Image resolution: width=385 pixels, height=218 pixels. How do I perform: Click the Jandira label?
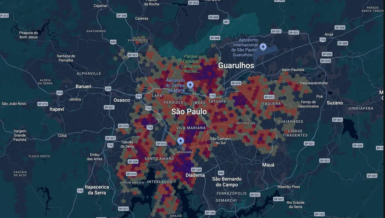pyautogui.click(x=75, y=99)
